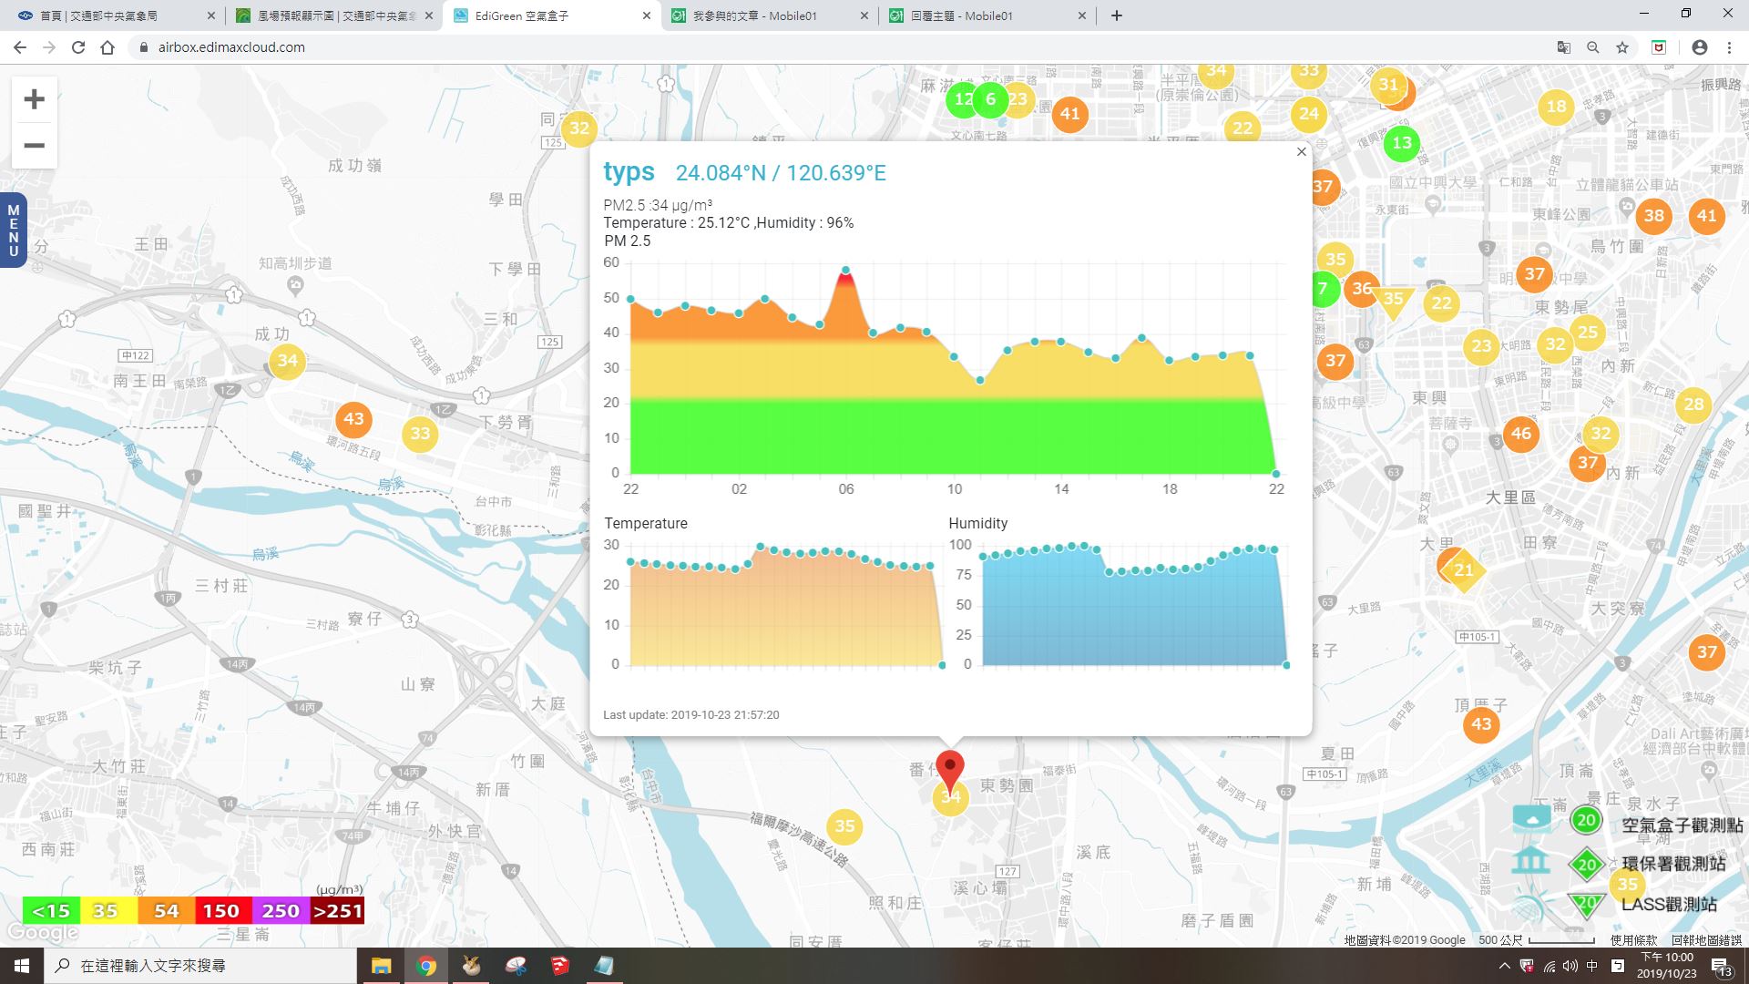Open browser zoom magnifier icon
The height and width of the screenshot is (984, 1749).
click(x=1592, y=47)
